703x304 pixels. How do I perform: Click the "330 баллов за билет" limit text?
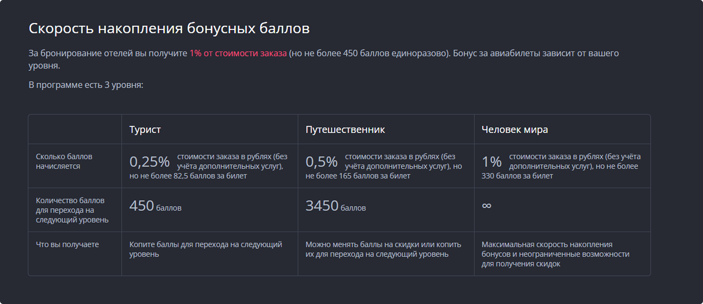click(x=517, y=176)
